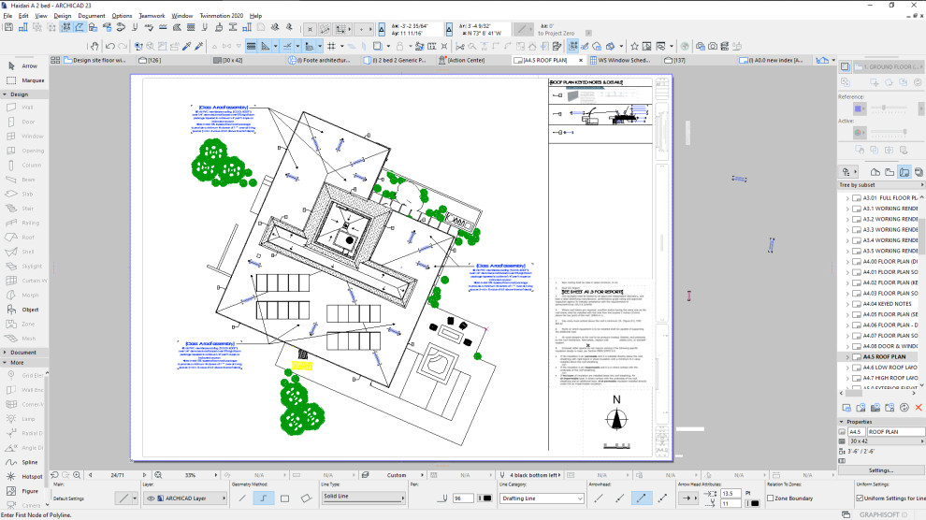926x520 pixels.
Task: Select the rectangle geometry method
Action: (x=284, y=498)
